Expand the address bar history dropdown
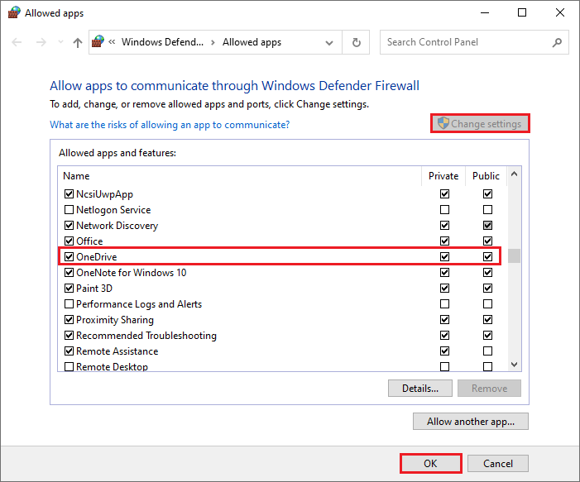Screen dimensions: 580x482 [328, 43]
